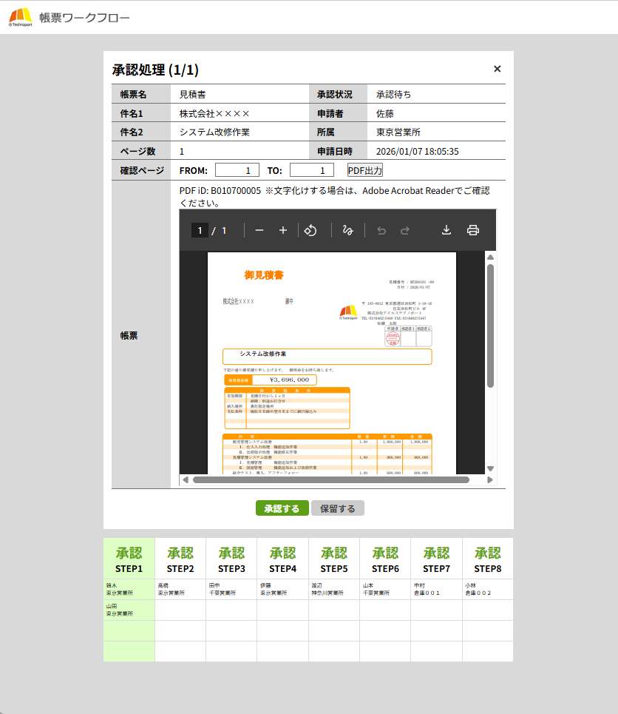This screenshot has height=714, width=618.
Task: Select the PDF draw annotation tool
Action: click(x=348, y=230)
